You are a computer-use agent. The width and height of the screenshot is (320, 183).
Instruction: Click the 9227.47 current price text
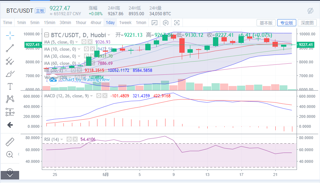pyautogui.click(x=60, y=8)
